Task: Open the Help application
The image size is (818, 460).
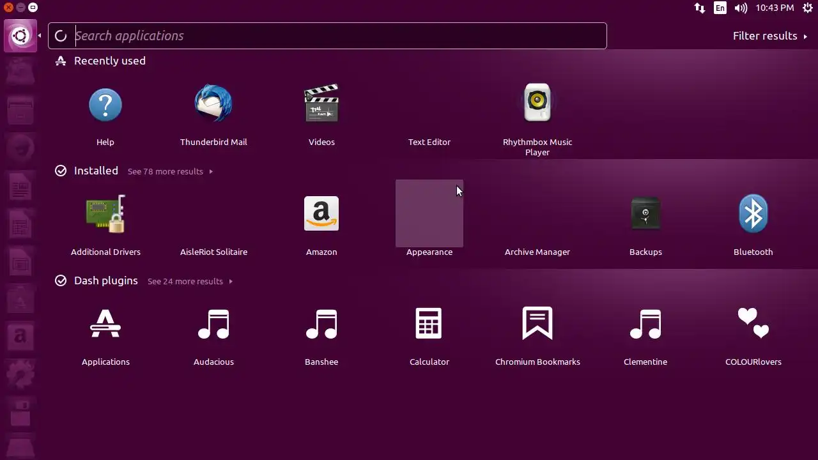Action: click(x=105, y=104)
